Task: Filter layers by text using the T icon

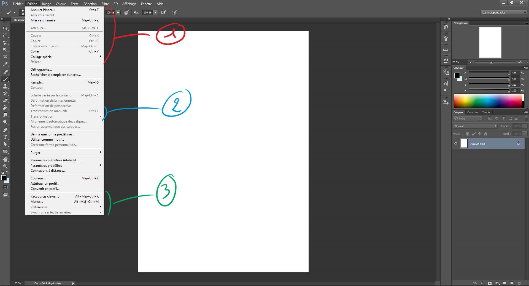Action: click(503, 118)
